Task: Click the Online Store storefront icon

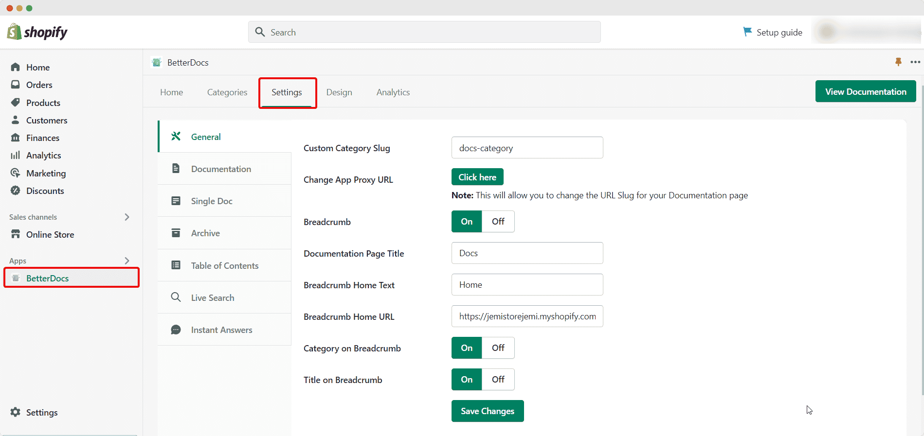Action: [16, 234]
